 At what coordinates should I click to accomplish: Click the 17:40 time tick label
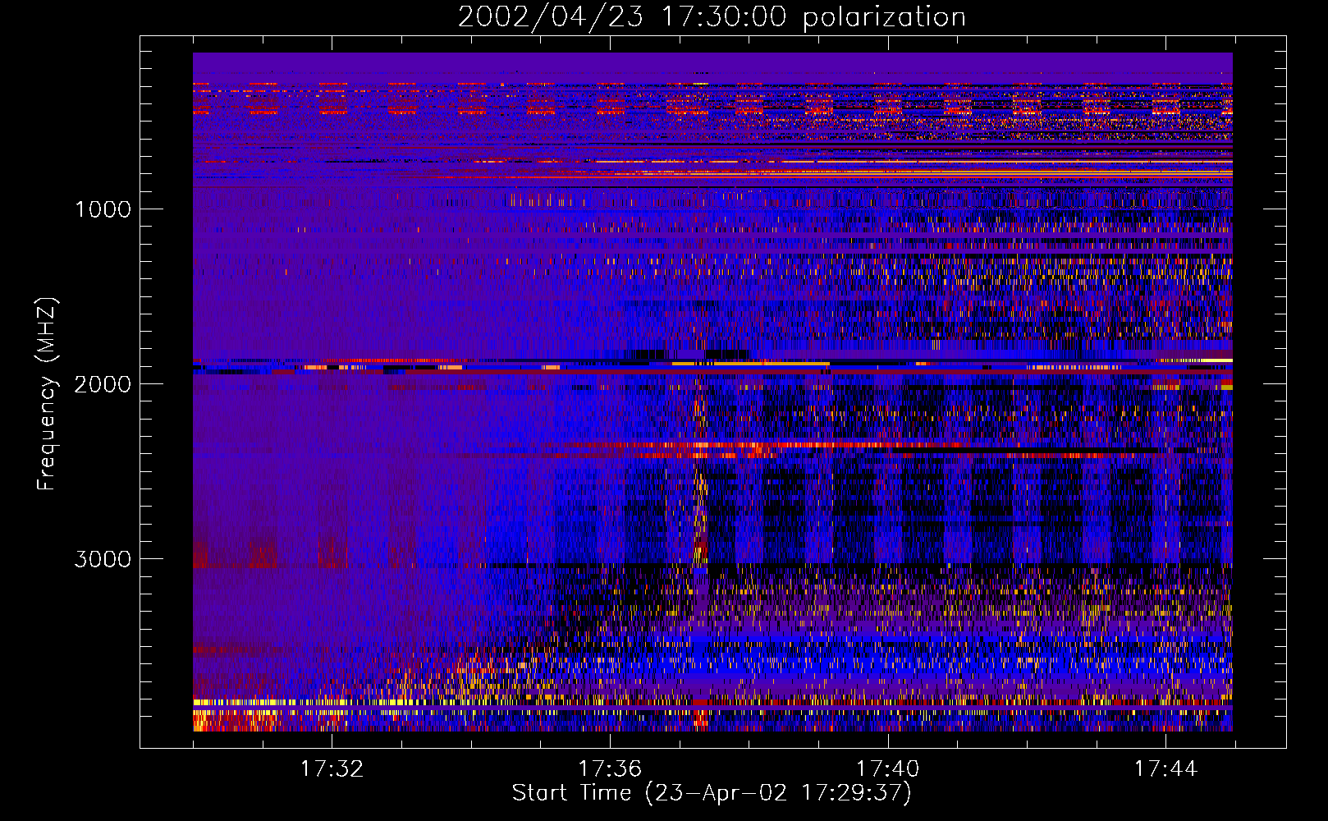887,769
